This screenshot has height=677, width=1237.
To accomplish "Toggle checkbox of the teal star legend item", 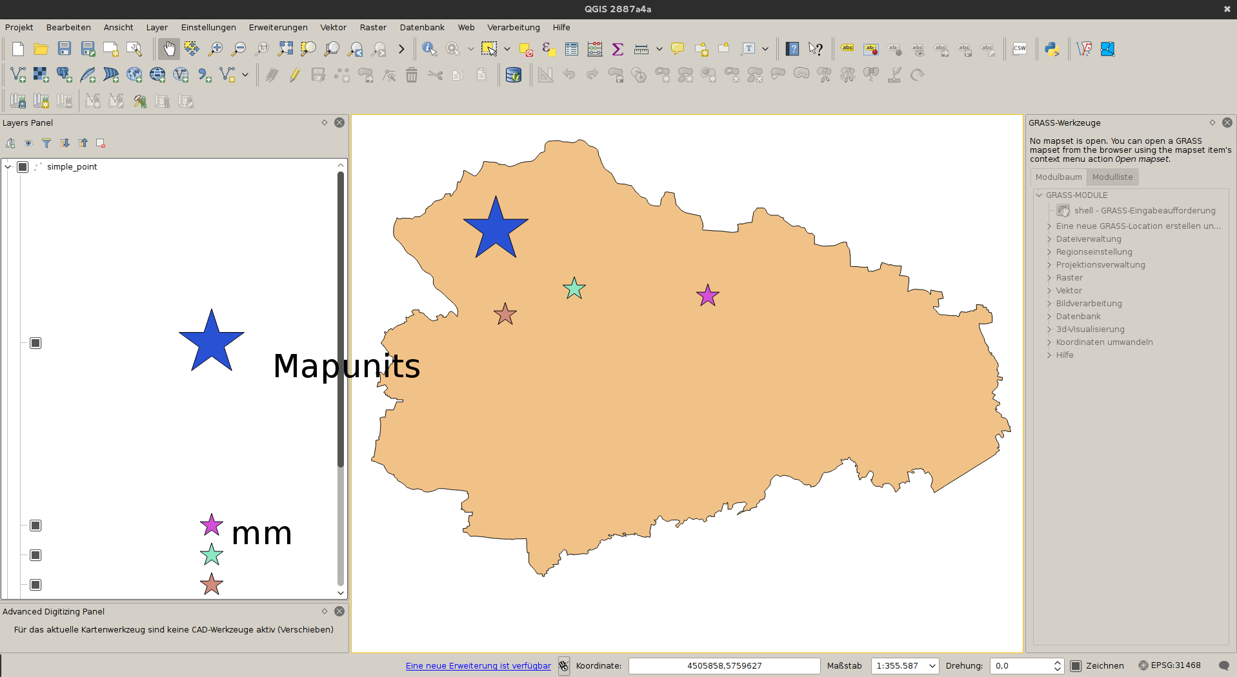I will 35,555.
